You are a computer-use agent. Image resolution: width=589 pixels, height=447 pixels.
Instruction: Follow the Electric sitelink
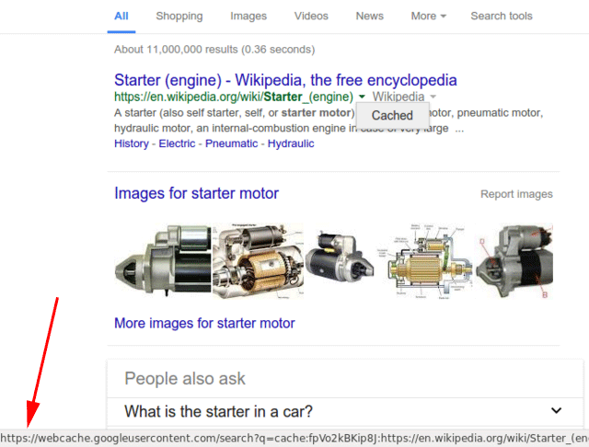177,143
